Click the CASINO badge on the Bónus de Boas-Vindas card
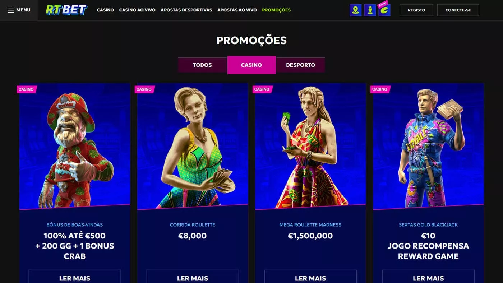 27,89
